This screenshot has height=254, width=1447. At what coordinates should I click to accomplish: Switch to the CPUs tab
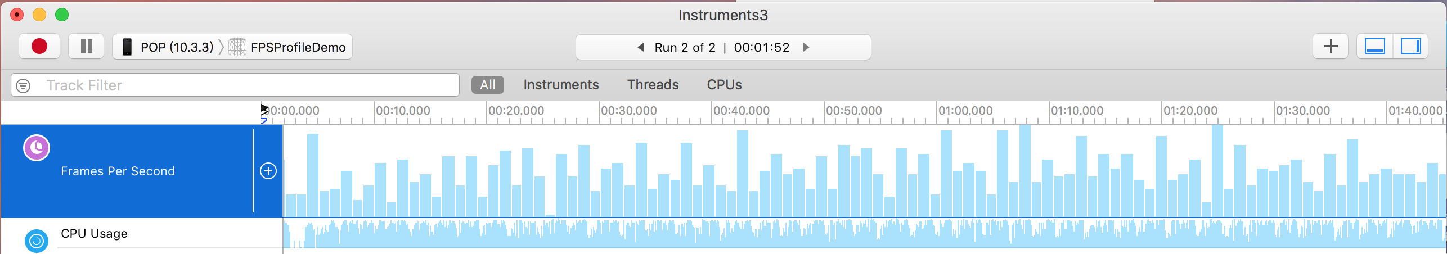[x=724, y=85]
